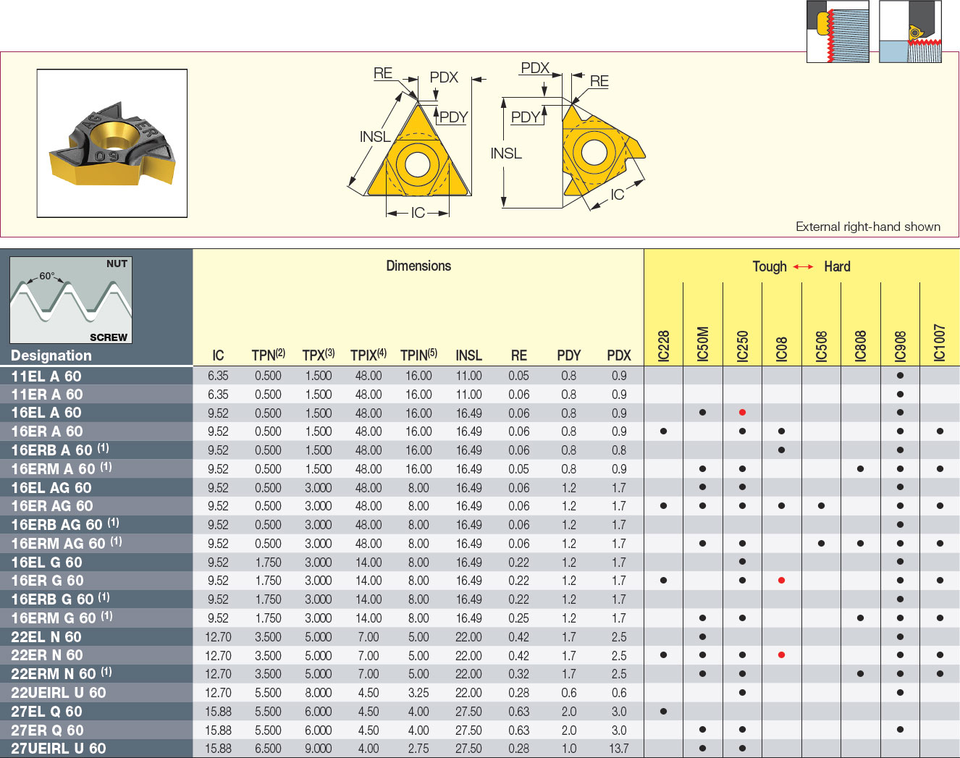Click the triangular insert diagram labeled INSL and IC
Screen dimensions: 960x758
416,148
